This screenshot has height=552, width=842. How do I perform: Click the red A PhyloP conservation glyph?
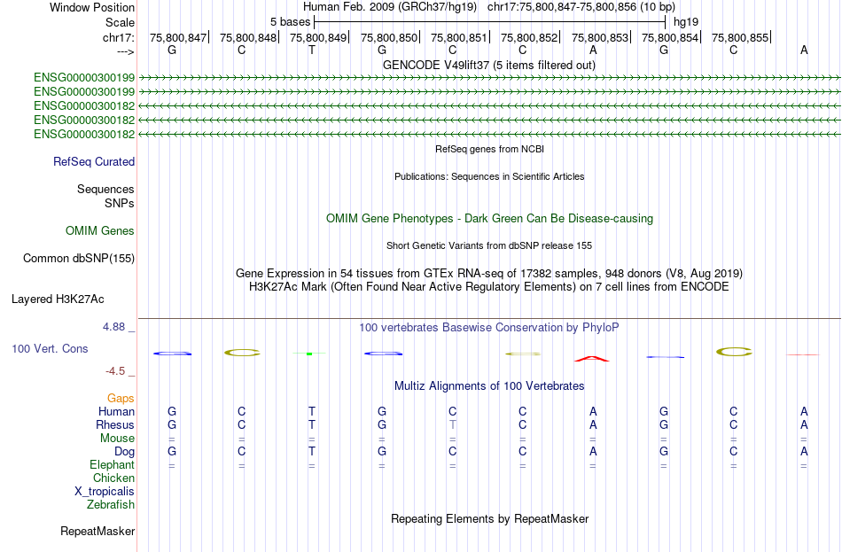point(592,358)
